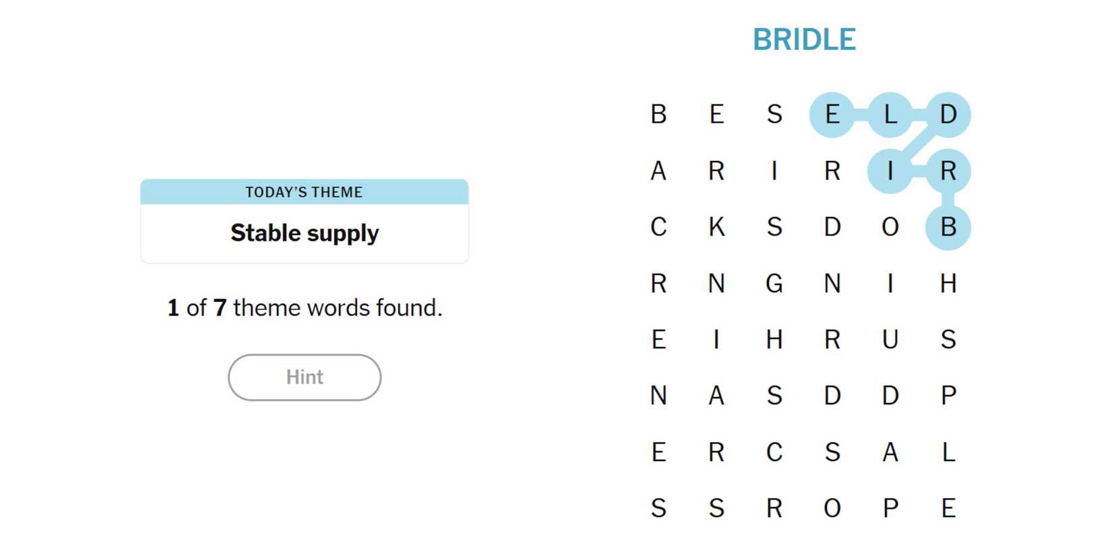Viewport: 1112px width, 556px height.
Task: Select the P tile in the bottom row
Action: [890, 508]
